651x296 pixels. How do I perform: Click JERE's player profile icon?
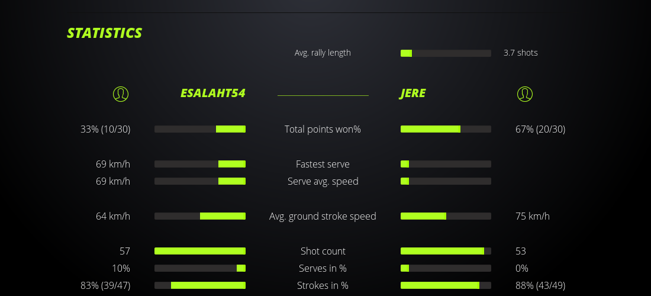pyautogui.click(x=525, y=94)
